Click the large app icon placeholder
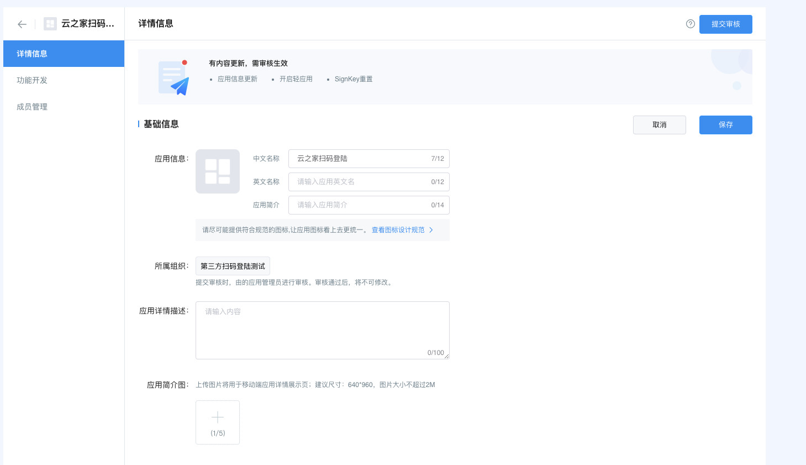806x465 pixels. [218, 171]
